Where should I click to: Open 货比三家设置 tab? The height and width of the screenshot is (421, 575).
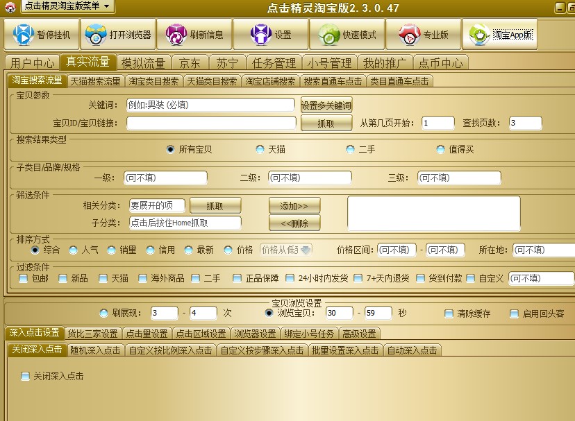click(93, 334)
